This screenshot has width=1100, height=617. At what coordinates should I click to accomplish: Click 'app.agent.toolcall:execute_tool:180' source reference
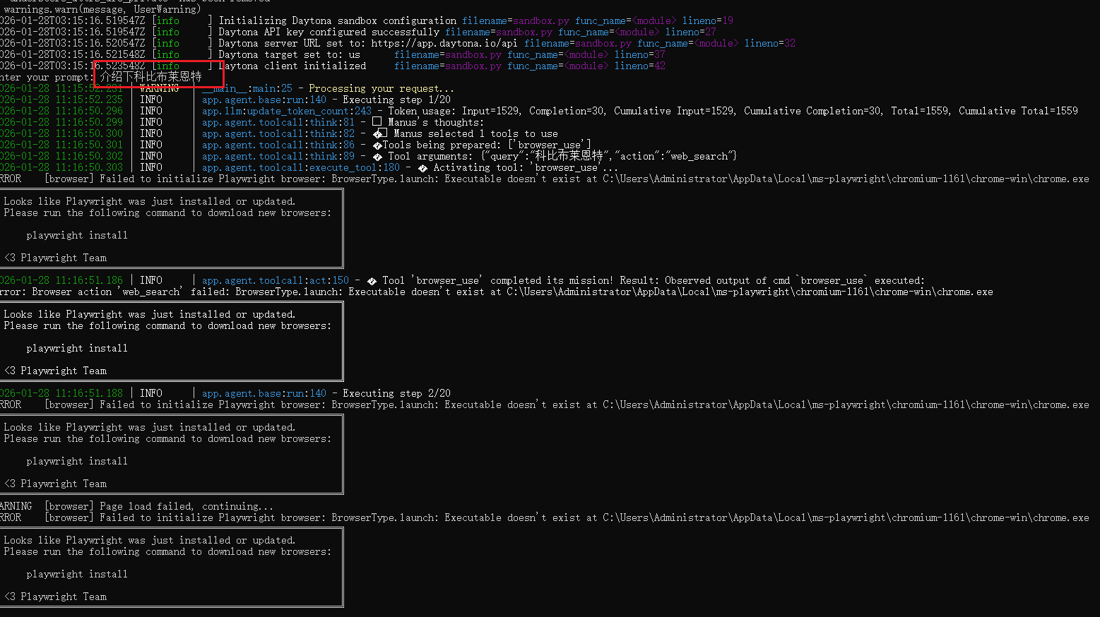[301, 167]
